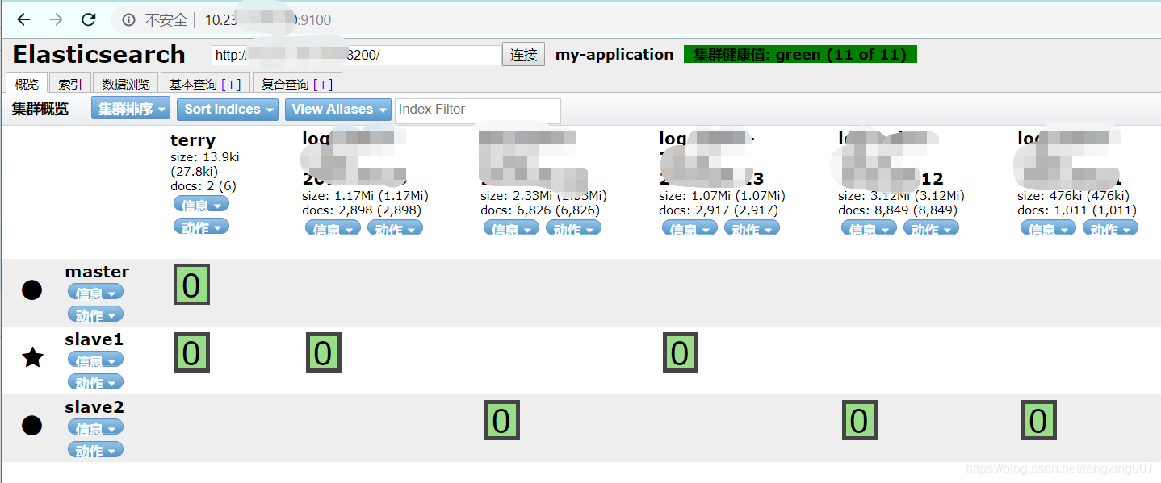Select 2.33Mi index shard 0 on slave2
Image resolution: width=1161 pixels, height=483 pixels.
[502, 420]
